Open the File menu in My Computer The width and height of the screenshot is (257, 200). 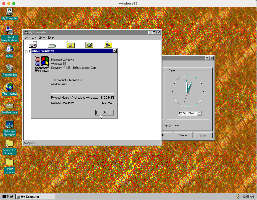(27, 37)
